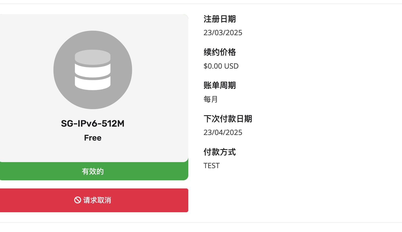
Task: Click the 续约价格 heading
Action: [220, 52]
